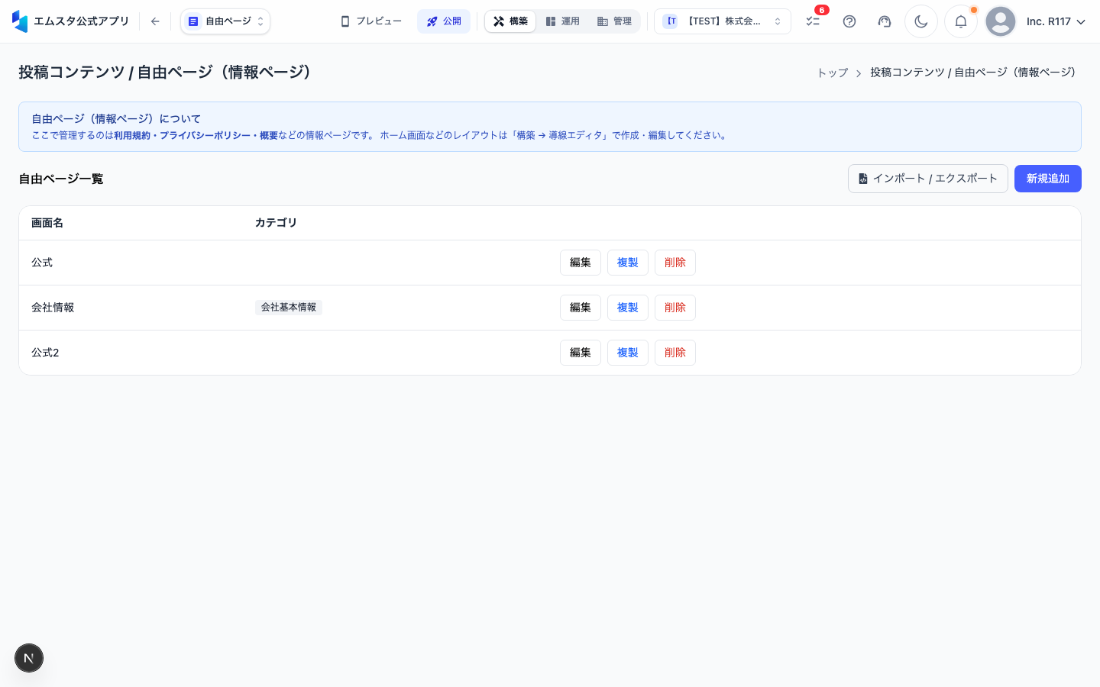
Task: Open the Next.js dev tools N badge
Action: click(29, 658)
